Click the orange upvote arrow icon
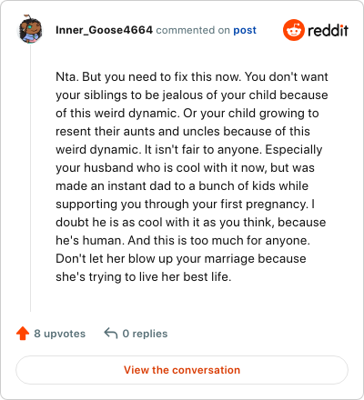 coord(23,334)
